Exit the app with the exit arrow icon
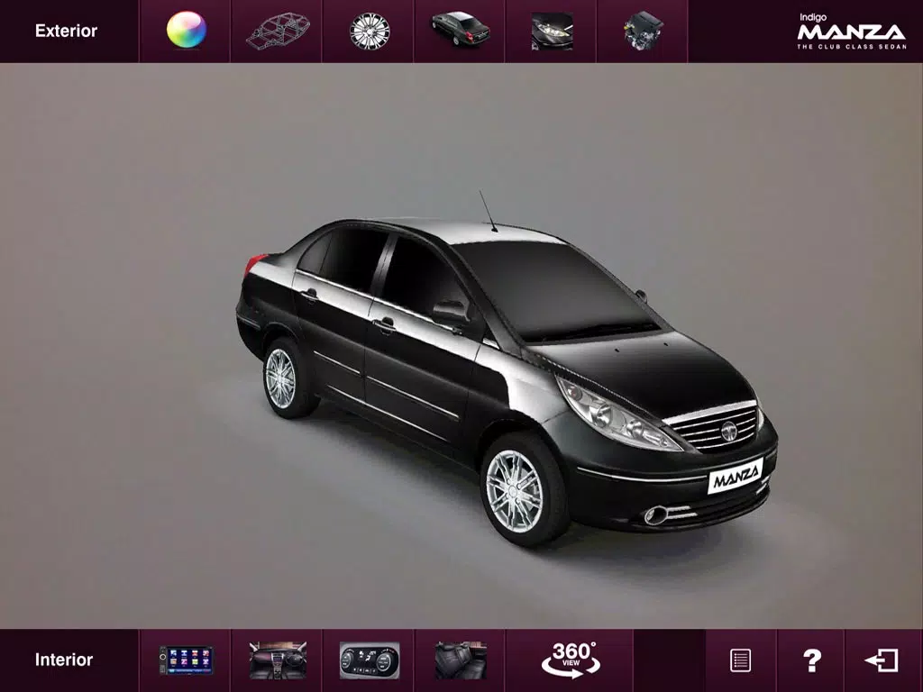This screenshot has width=923, height=692. pos(882,660)
